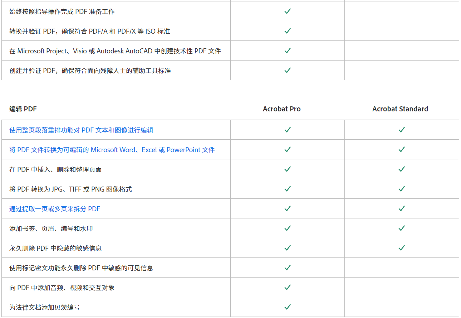Viewport: 461px width, 318px height.
Task: Click the row text 为法律文档添加贝茨编号
Action: tap(44, 307)
